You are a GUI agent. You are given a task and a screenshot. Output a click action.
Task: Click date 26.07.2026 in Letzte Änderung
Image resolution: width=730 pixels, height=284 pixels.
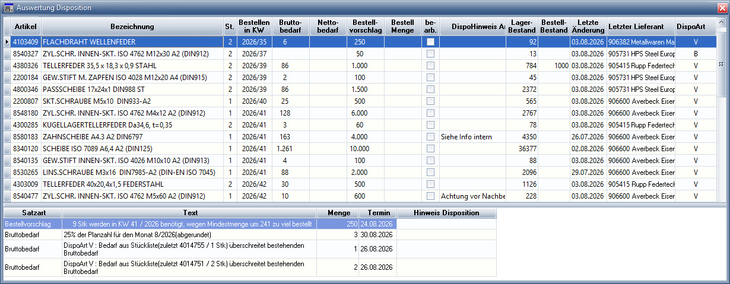coord(588,137)
